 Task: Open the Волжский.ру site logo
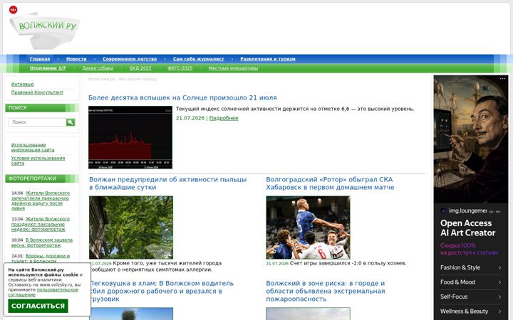(45, 31)
